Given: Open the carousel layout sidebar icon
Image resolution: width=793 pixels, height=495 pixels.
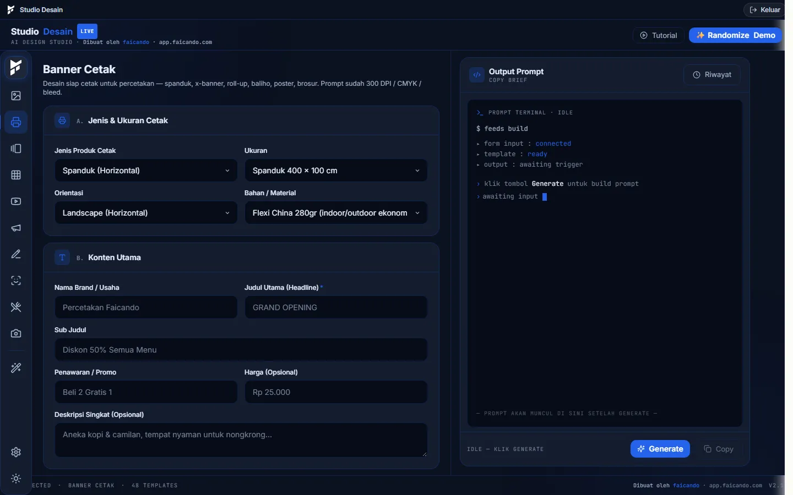Looking at the screenshot, I should [16, 148].
